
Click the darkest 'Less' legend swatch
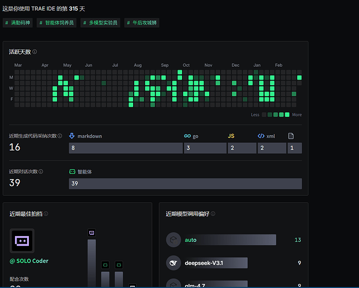264,115
